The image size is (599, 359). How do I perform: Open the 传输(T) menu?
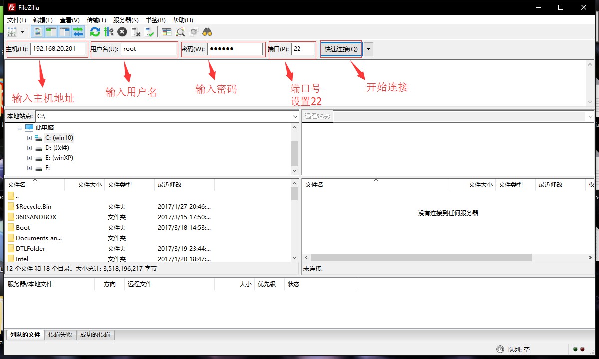click(x=96, y=20)
